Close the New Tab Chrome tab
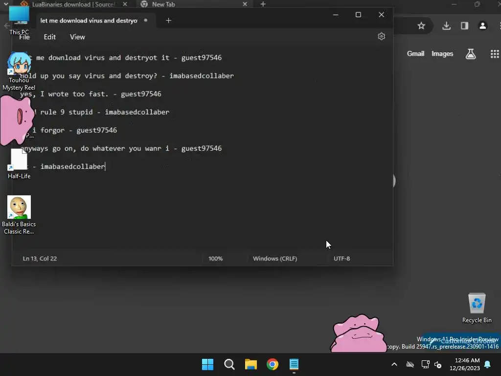 245,4
